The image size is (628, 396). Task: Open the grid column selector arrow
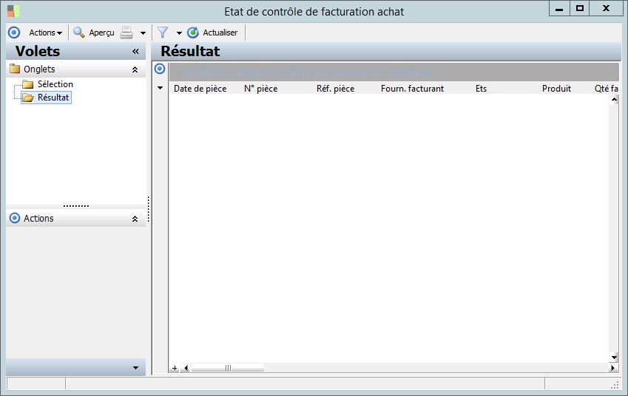pos(161,88)
